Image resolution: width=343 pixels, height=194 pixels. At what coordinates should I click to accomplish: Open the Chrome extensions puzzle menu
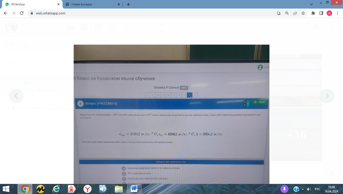point(313,13)
